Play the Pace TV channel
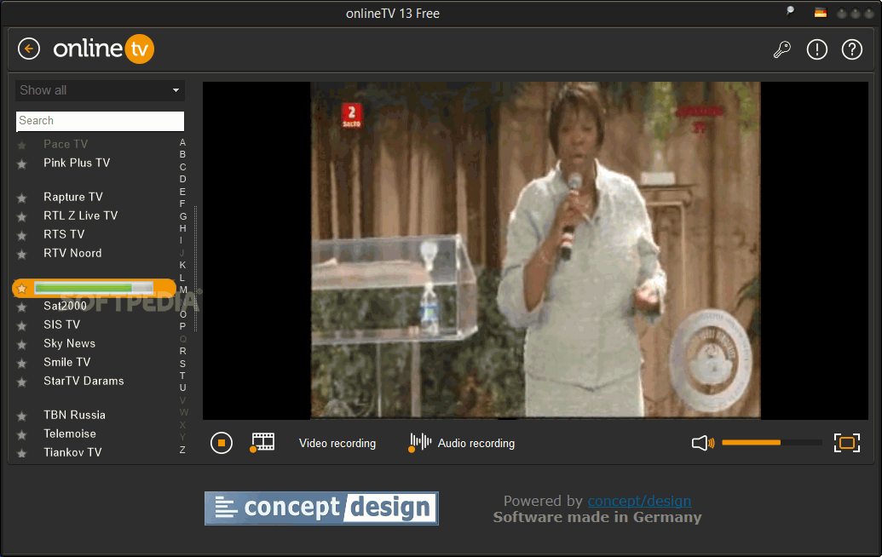The width and height of the screenshot is (882, 557). click(x=66, y=145)
